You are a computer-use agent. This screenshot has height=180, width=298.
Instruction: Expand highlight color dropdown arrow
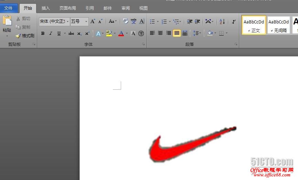115,33
